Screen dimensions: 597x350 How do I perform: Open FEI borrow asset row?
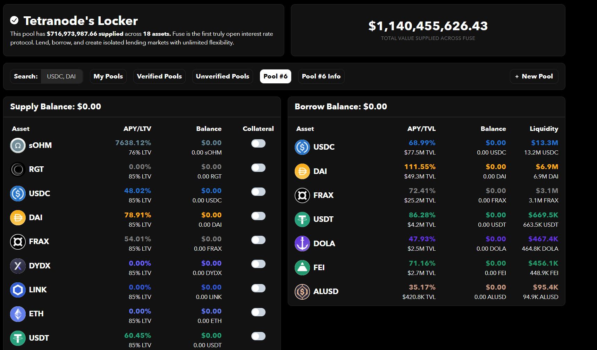click(427, 268)
